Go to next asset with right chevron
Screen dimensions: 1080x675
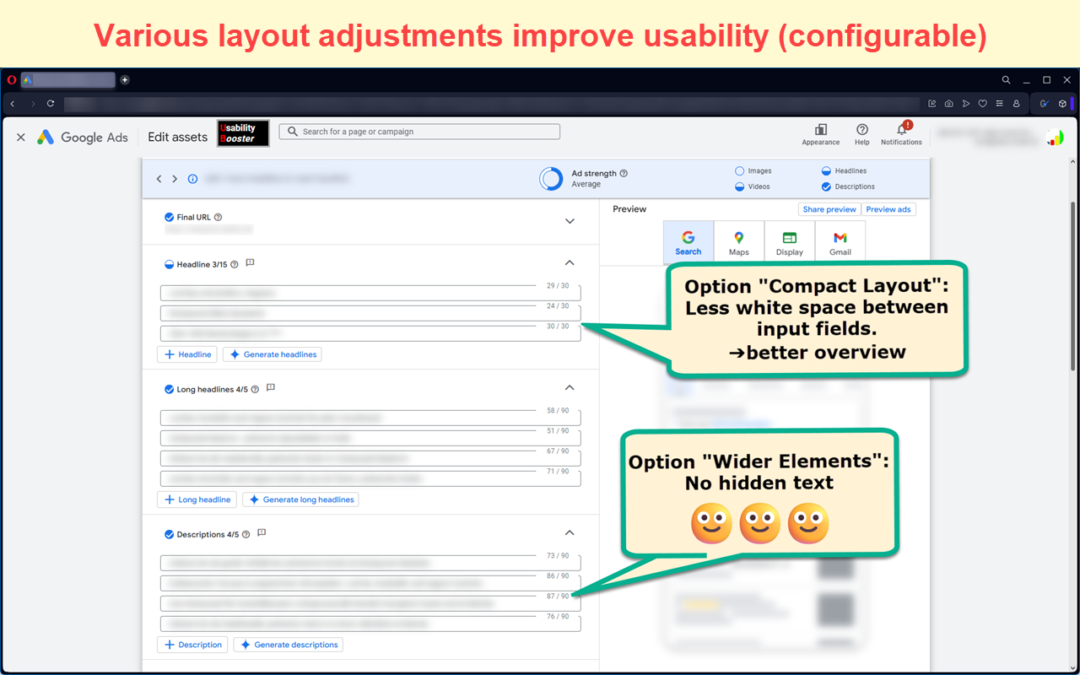(x=175, y=179)
